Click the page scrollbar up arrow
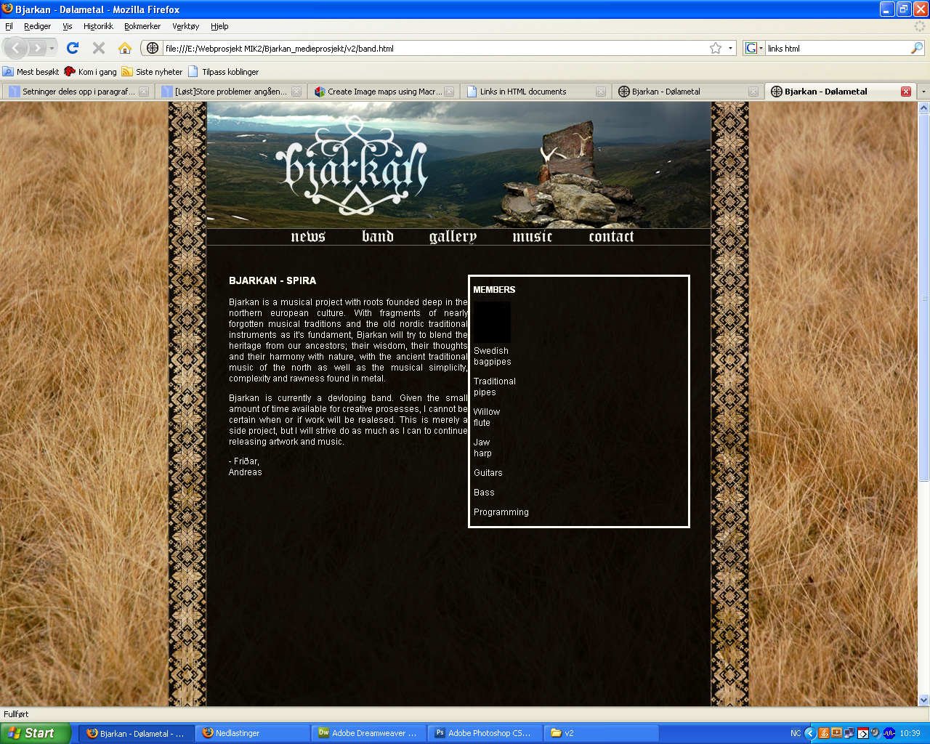Image resolution: width=930 pixels, height=744 pixels. coord(924,108)
